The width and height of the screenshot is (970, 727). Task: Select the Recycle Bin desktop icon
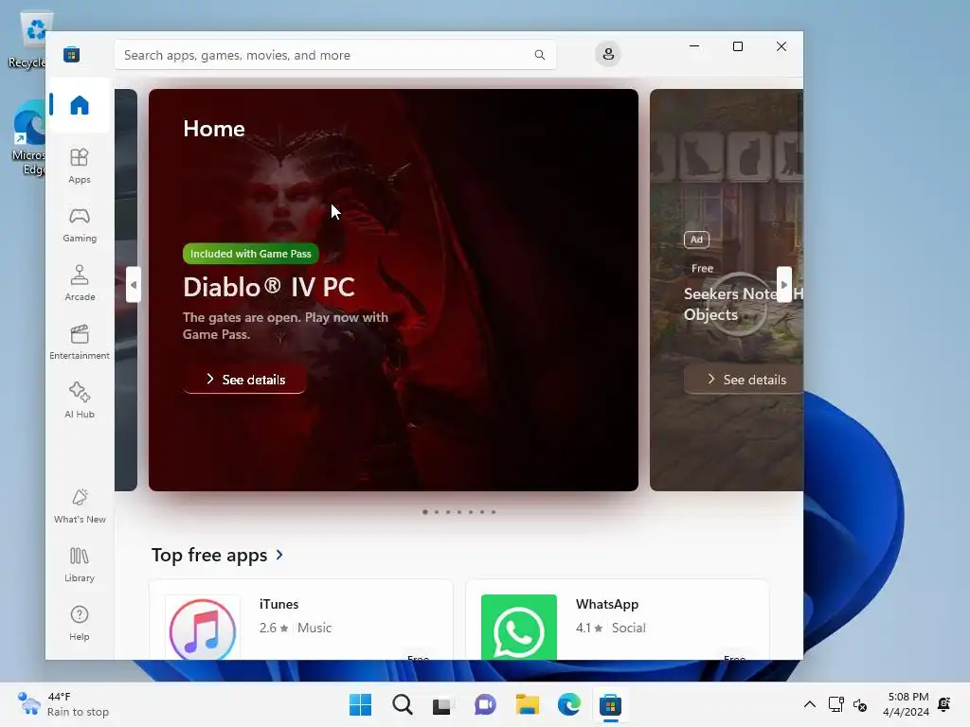[29, 40]
